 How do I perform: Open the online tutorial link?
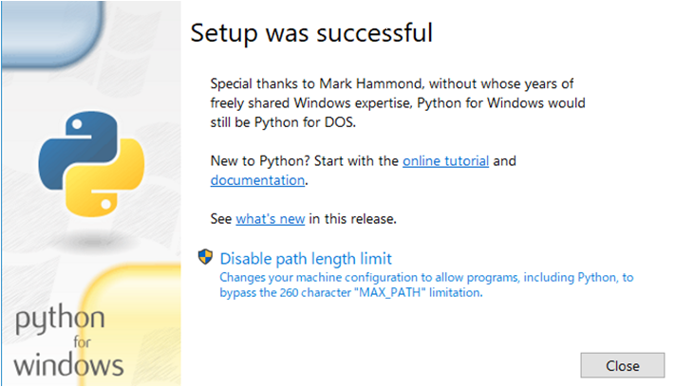tap(445, 161)
